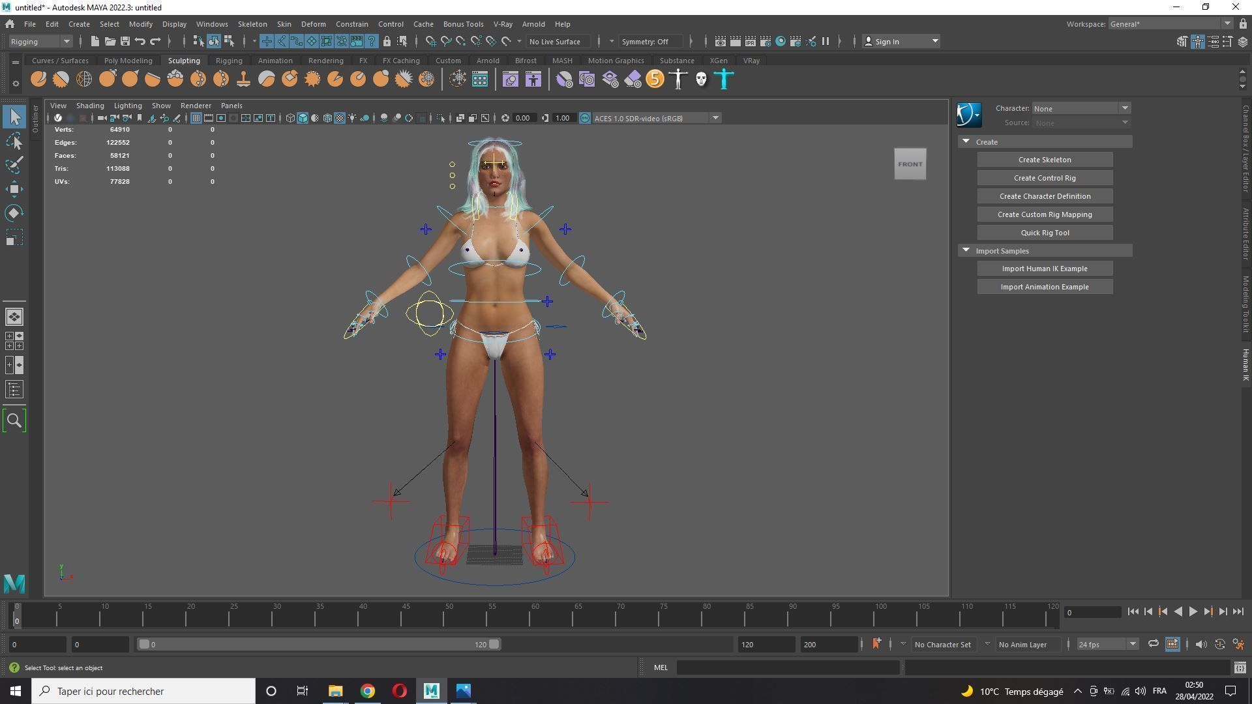Click the FRONT view cube
Viewport: 1252px width, 704px height.
(910, 164)
